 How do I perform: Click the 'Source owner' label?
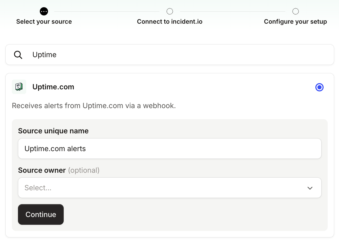pyautogui.click(x=42, y=170)
